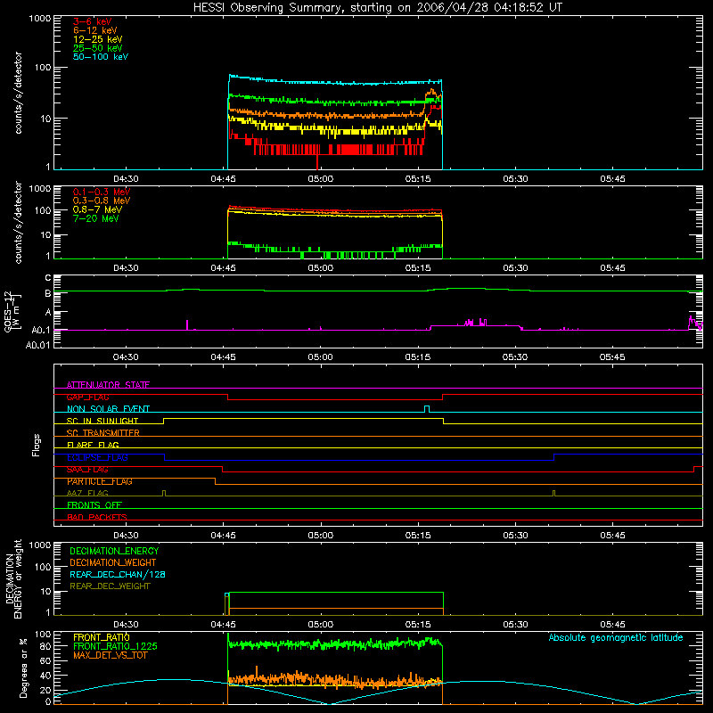Select the 3-6 keV legend label

tap(93, 21)
